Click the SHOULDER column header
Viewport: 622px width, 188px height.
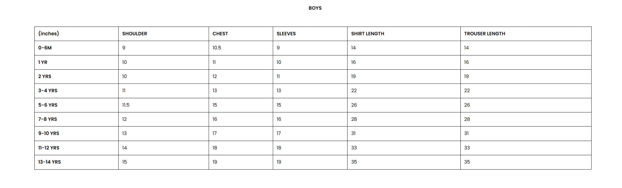tap(134, 34)
